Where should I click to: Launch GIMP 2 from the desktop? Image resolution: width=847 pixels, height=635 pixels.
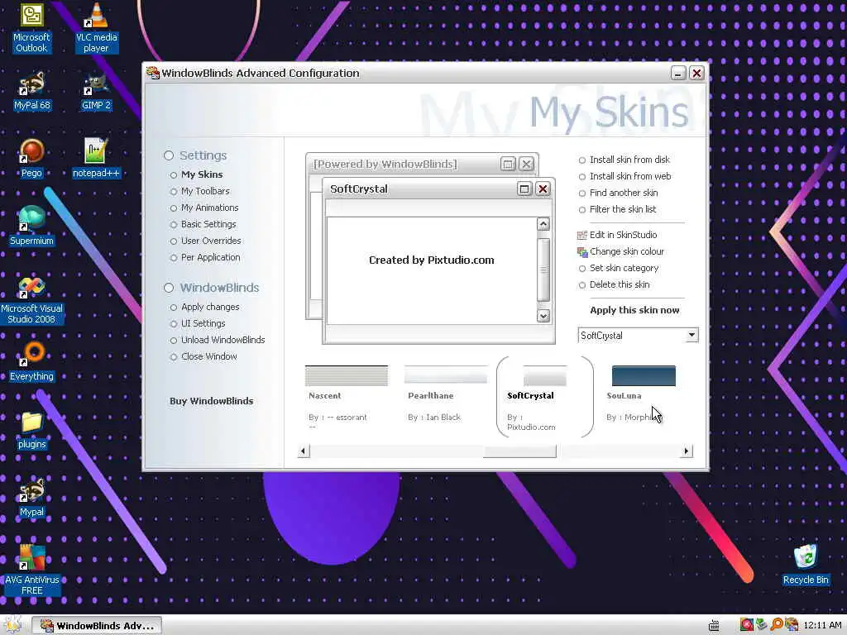(x=96, y=91)
